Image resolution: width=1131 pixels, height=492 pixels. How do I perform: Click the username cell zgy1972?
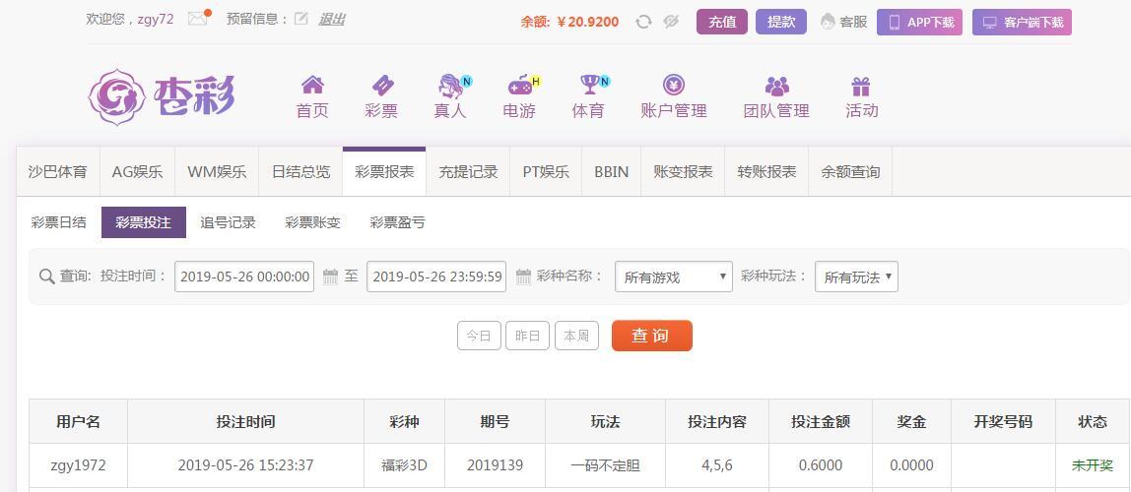point(78,465)
